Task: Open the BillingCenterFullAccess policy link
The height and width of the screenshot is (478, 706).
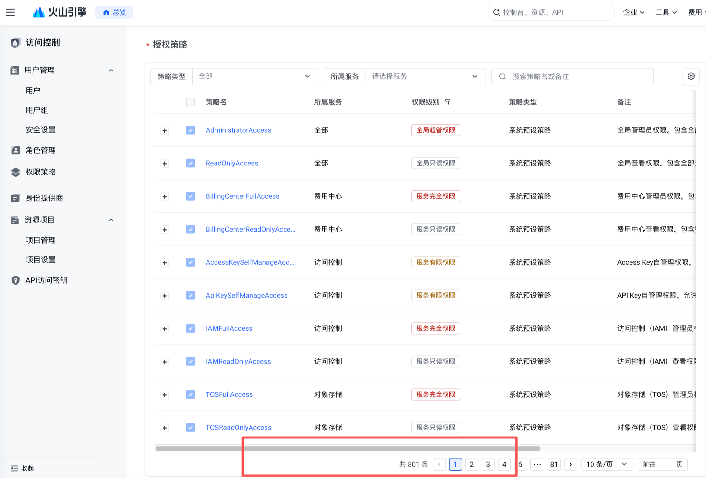Action: [242, 196]
